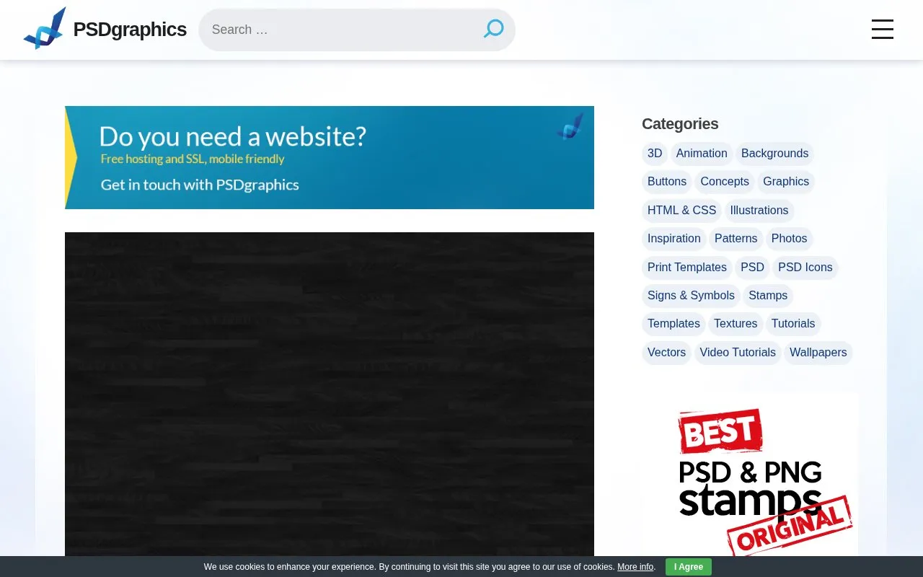Viewport: 923px width, 577px height.
Task: Browse the Vectors category
Action: pyautogui.click(x=667, y=353)
